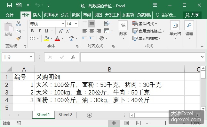
Task: Click the 告诉我 search box
Action: pos(166,15)
